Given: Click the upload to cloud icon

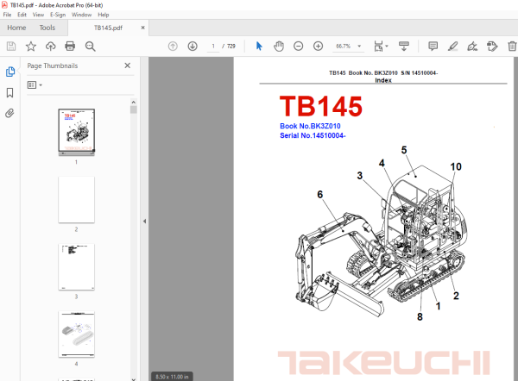Looking at the screenshot, I should [x=51, y=47].
